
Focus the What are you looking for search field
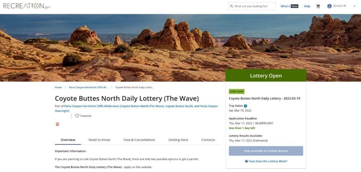click(x=252, y=6)
